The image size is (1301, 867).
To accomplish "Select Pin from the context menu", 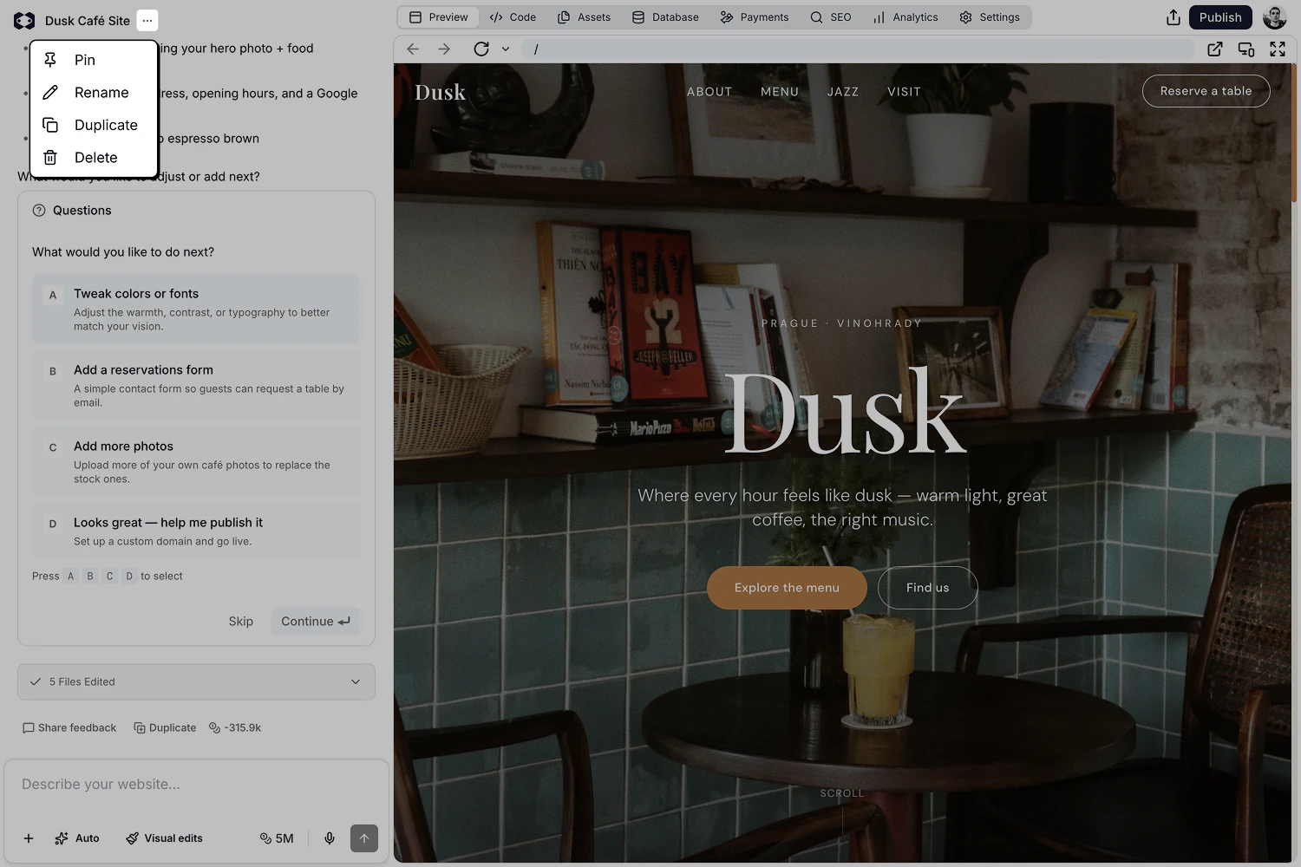I will point(94,60).
